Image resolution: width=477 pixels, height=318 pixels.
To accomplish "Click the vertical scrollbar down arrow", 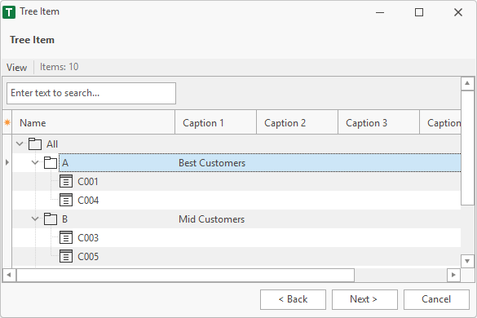I will tap(467, 261).
